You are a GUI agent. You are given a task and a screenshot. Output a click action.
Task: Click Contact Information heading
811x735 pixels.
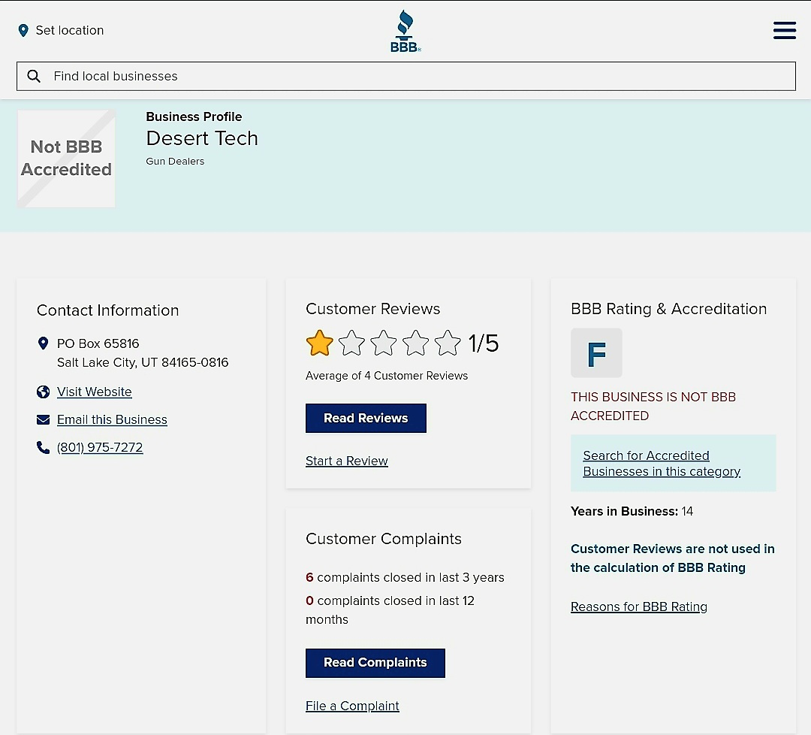point(107,310)
